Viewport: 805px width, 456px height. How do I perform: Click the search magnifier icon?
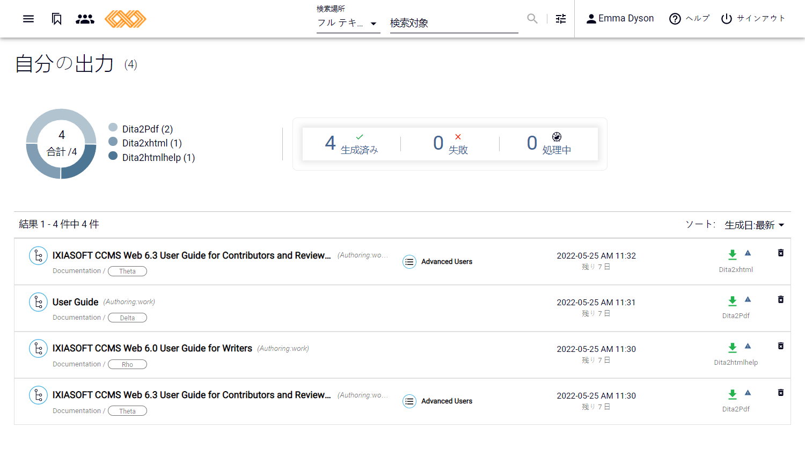[532, 19]
